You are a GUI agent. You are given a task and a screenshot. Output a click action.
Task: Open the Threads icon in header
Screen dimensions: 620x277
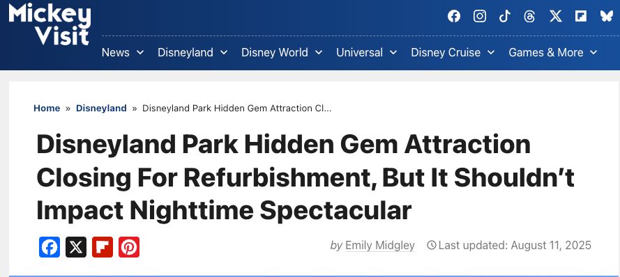[529, 16]
